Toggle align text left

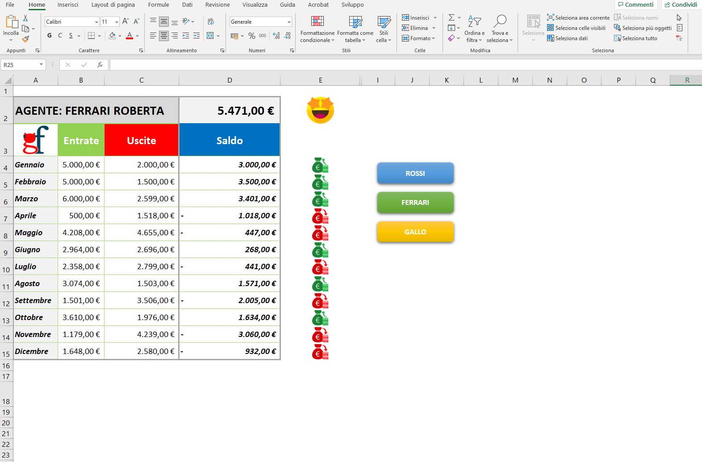pos(153,36)
